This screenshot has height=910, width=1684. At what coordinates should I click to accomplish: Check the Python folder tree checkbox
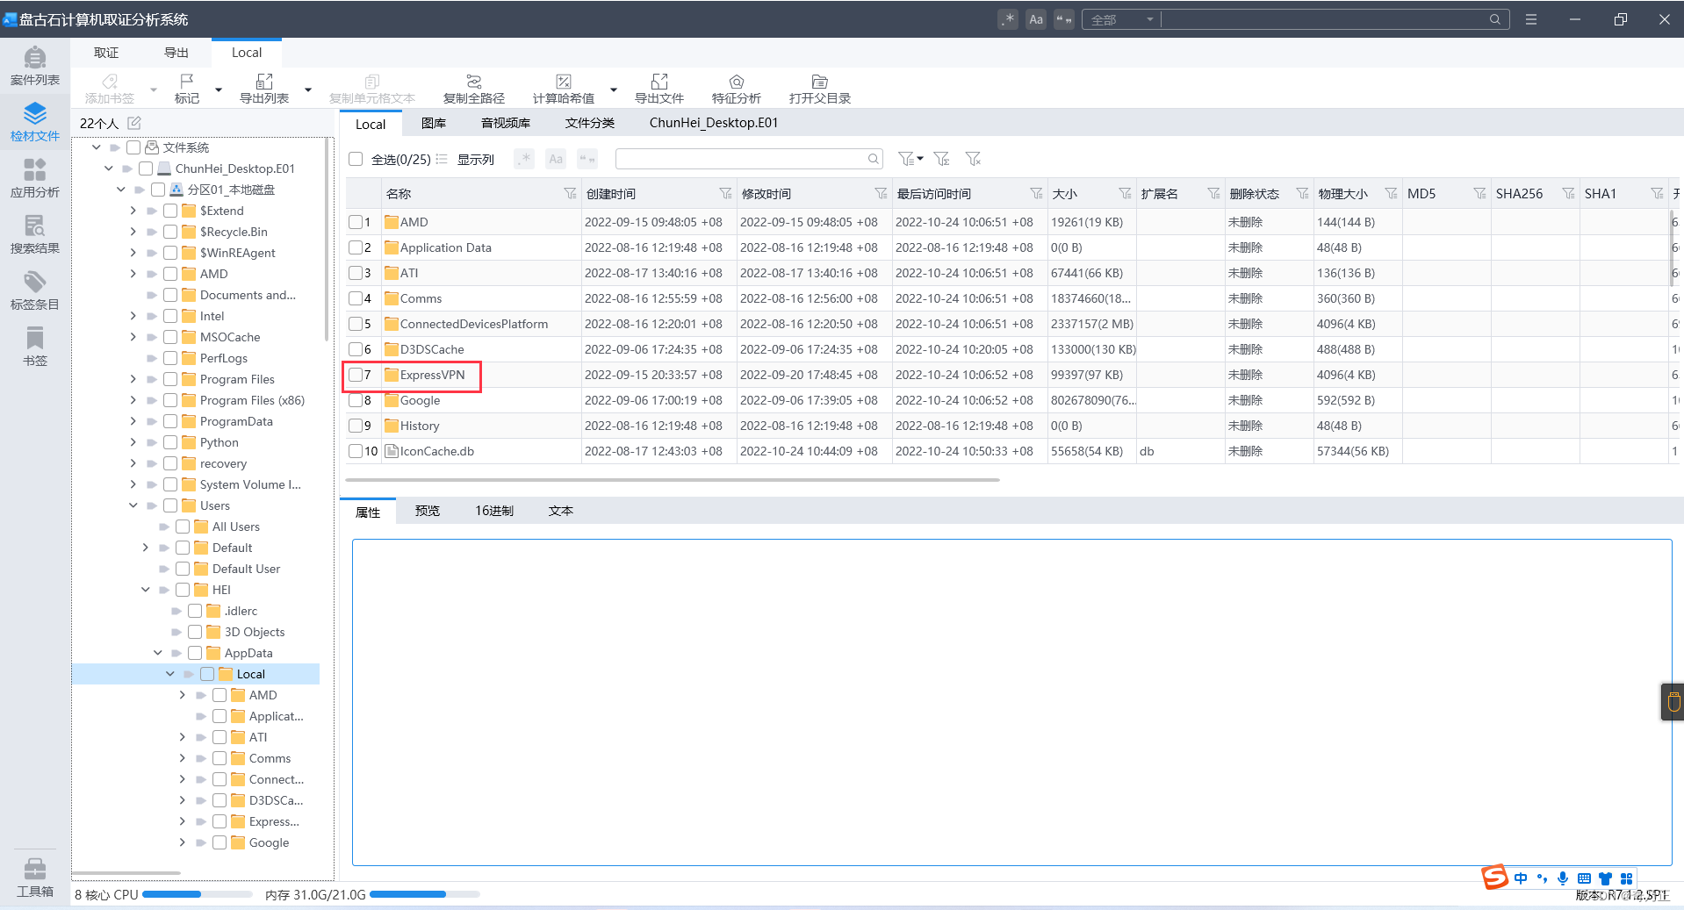tap(170, 442)
